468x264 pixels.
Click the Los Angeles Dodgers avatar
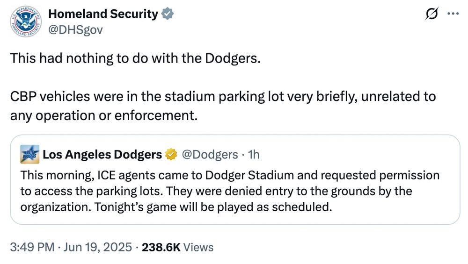(30, 154)
